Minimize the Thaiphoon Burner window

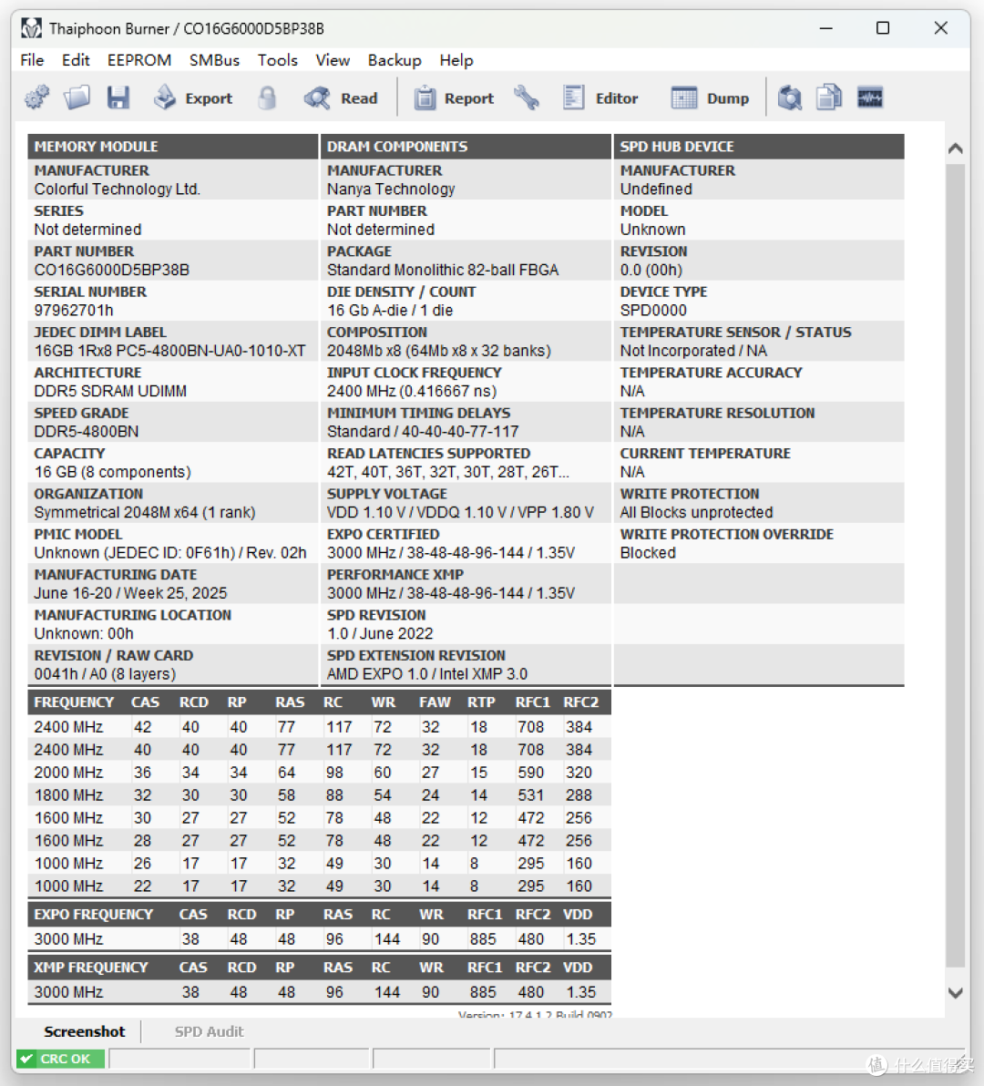[x=825, y=28]
